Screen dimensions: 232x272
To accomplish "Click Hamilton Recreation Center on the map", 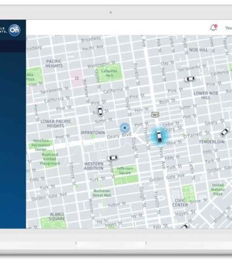I will pos(41,145).
